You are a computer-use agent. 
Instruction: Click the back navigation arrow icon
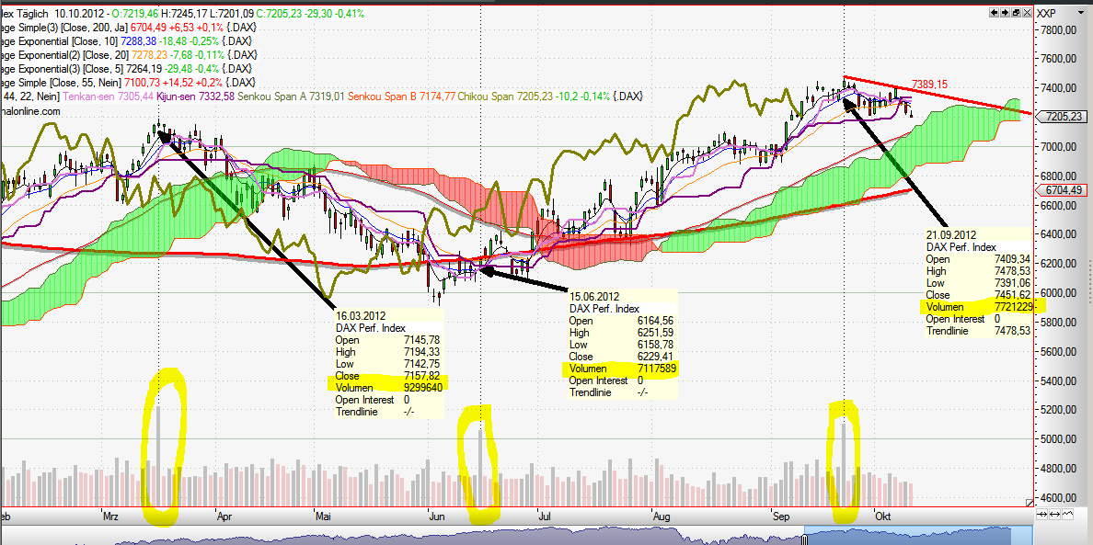point(994,12)
